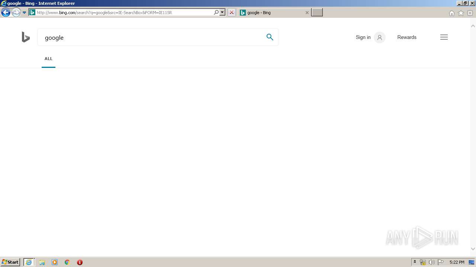Open File Explorer folder from taskbar

coord(42,262)
